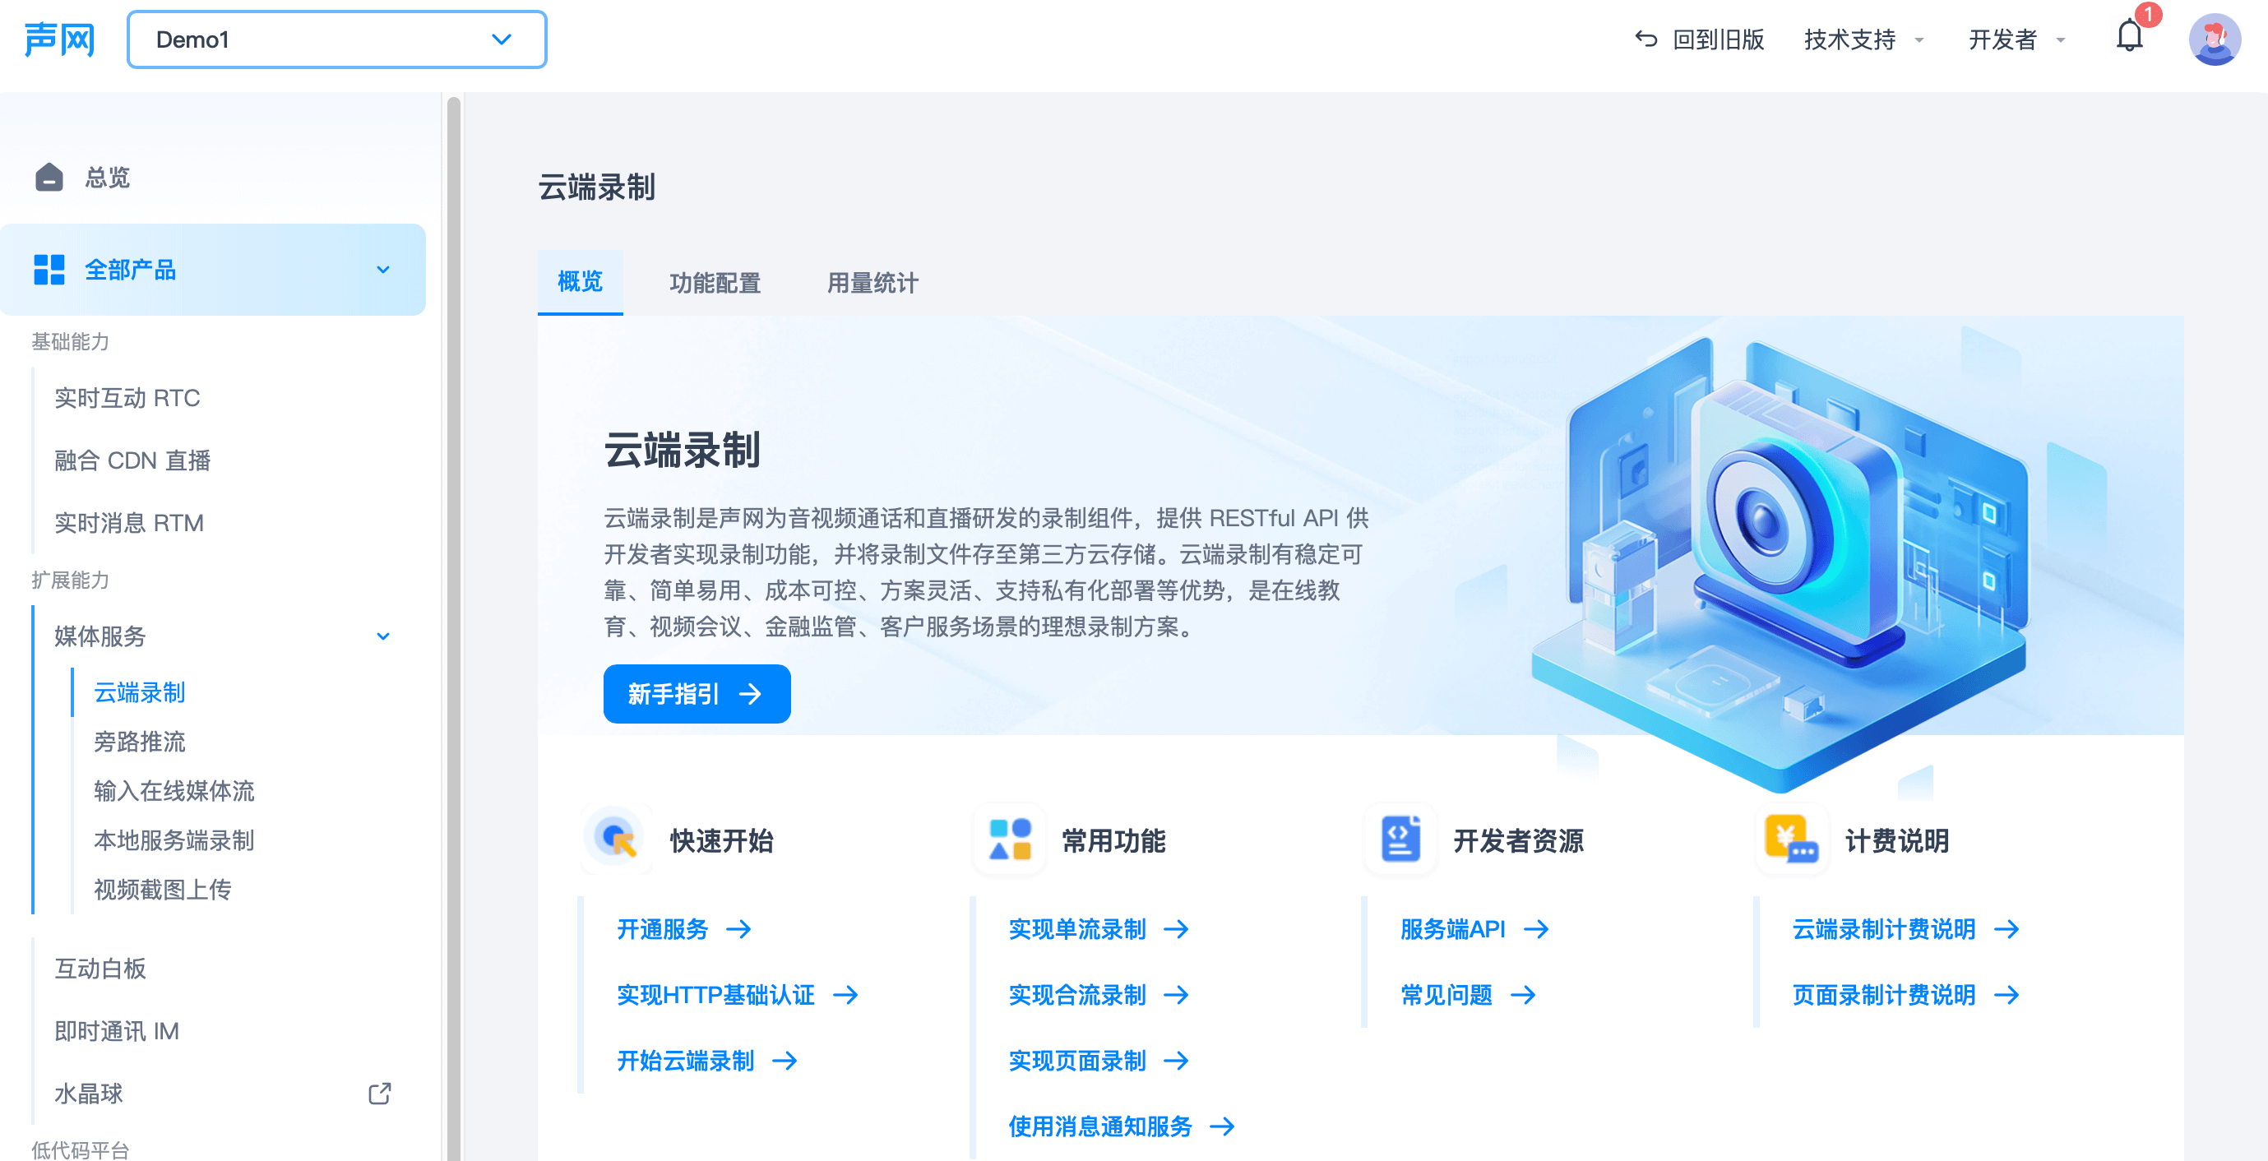The image size is (2268, 1161).
Task: Click the 回到旧版 return arrow icon
Action: click(x=1645, y=39)
